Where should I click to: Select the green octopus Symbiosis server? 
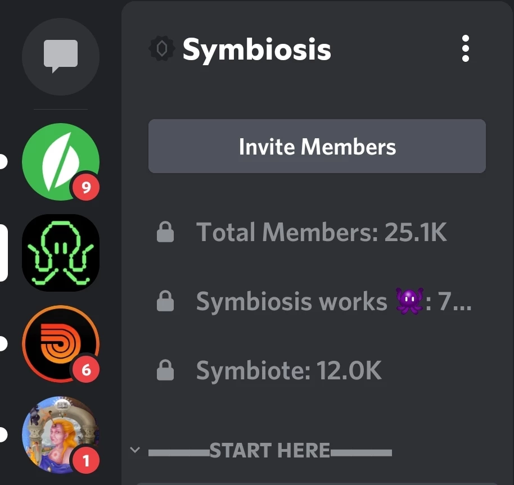(x=61, y=253)
